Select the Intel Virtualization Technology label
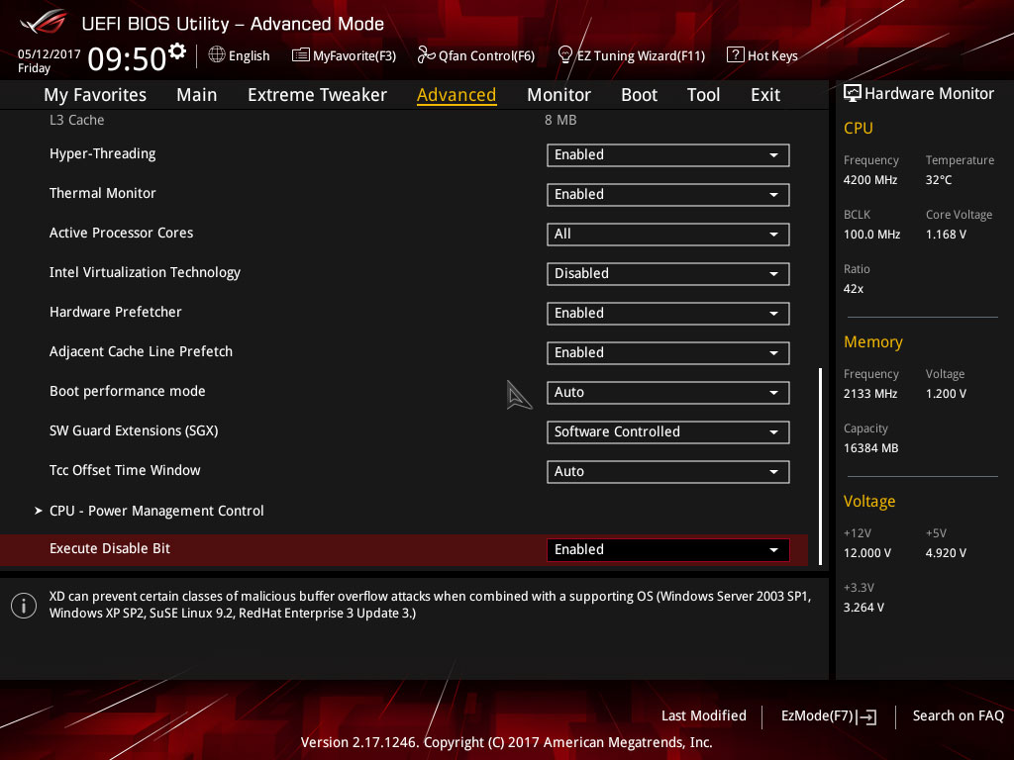 [145, 273]
